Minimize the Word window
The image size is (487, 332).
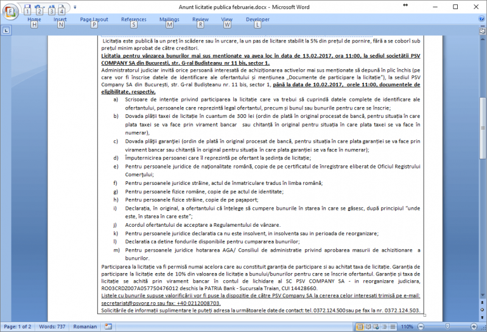tap(435, 7)
